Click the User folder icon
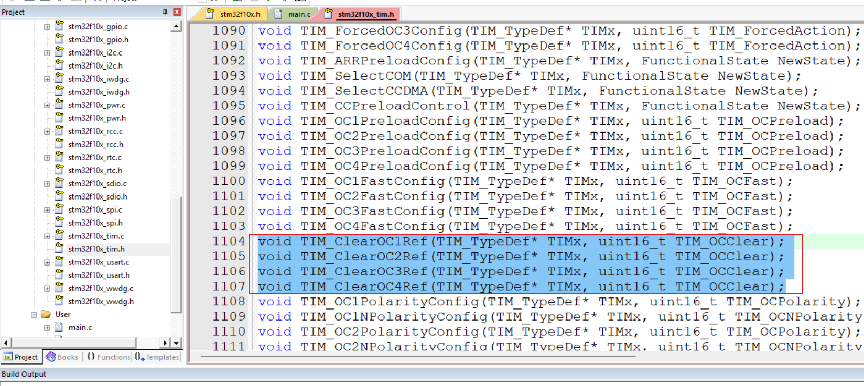The height and width of the screenshot is (386, 864). tap(46, 314)
